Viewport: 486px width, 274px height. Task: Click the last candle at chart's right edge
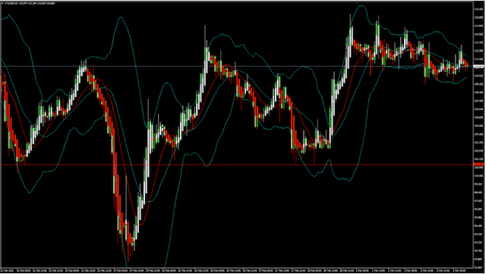coord(467,64)
